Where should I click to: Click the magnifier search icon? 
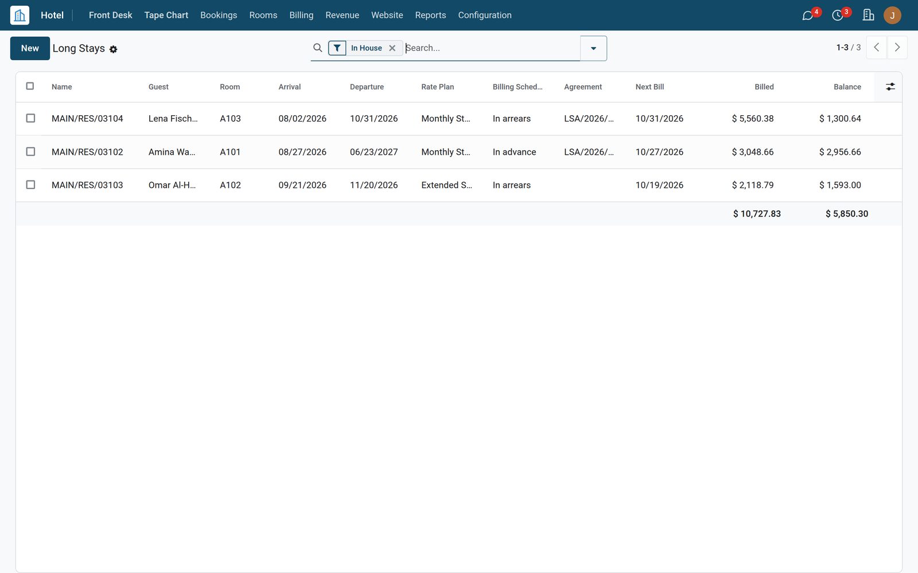point(318,48)
